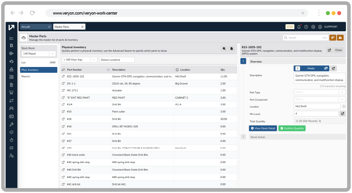Click the Description text box
This screenshot has height=193, width=352.
(x=319, y=78)
